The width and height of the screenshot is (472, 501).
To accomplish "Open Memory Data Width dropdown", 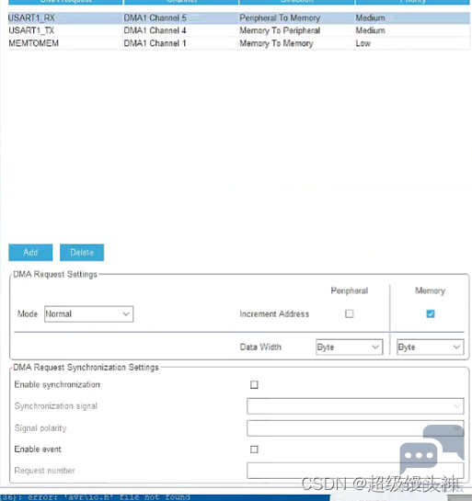I will [x=431, y=347].
